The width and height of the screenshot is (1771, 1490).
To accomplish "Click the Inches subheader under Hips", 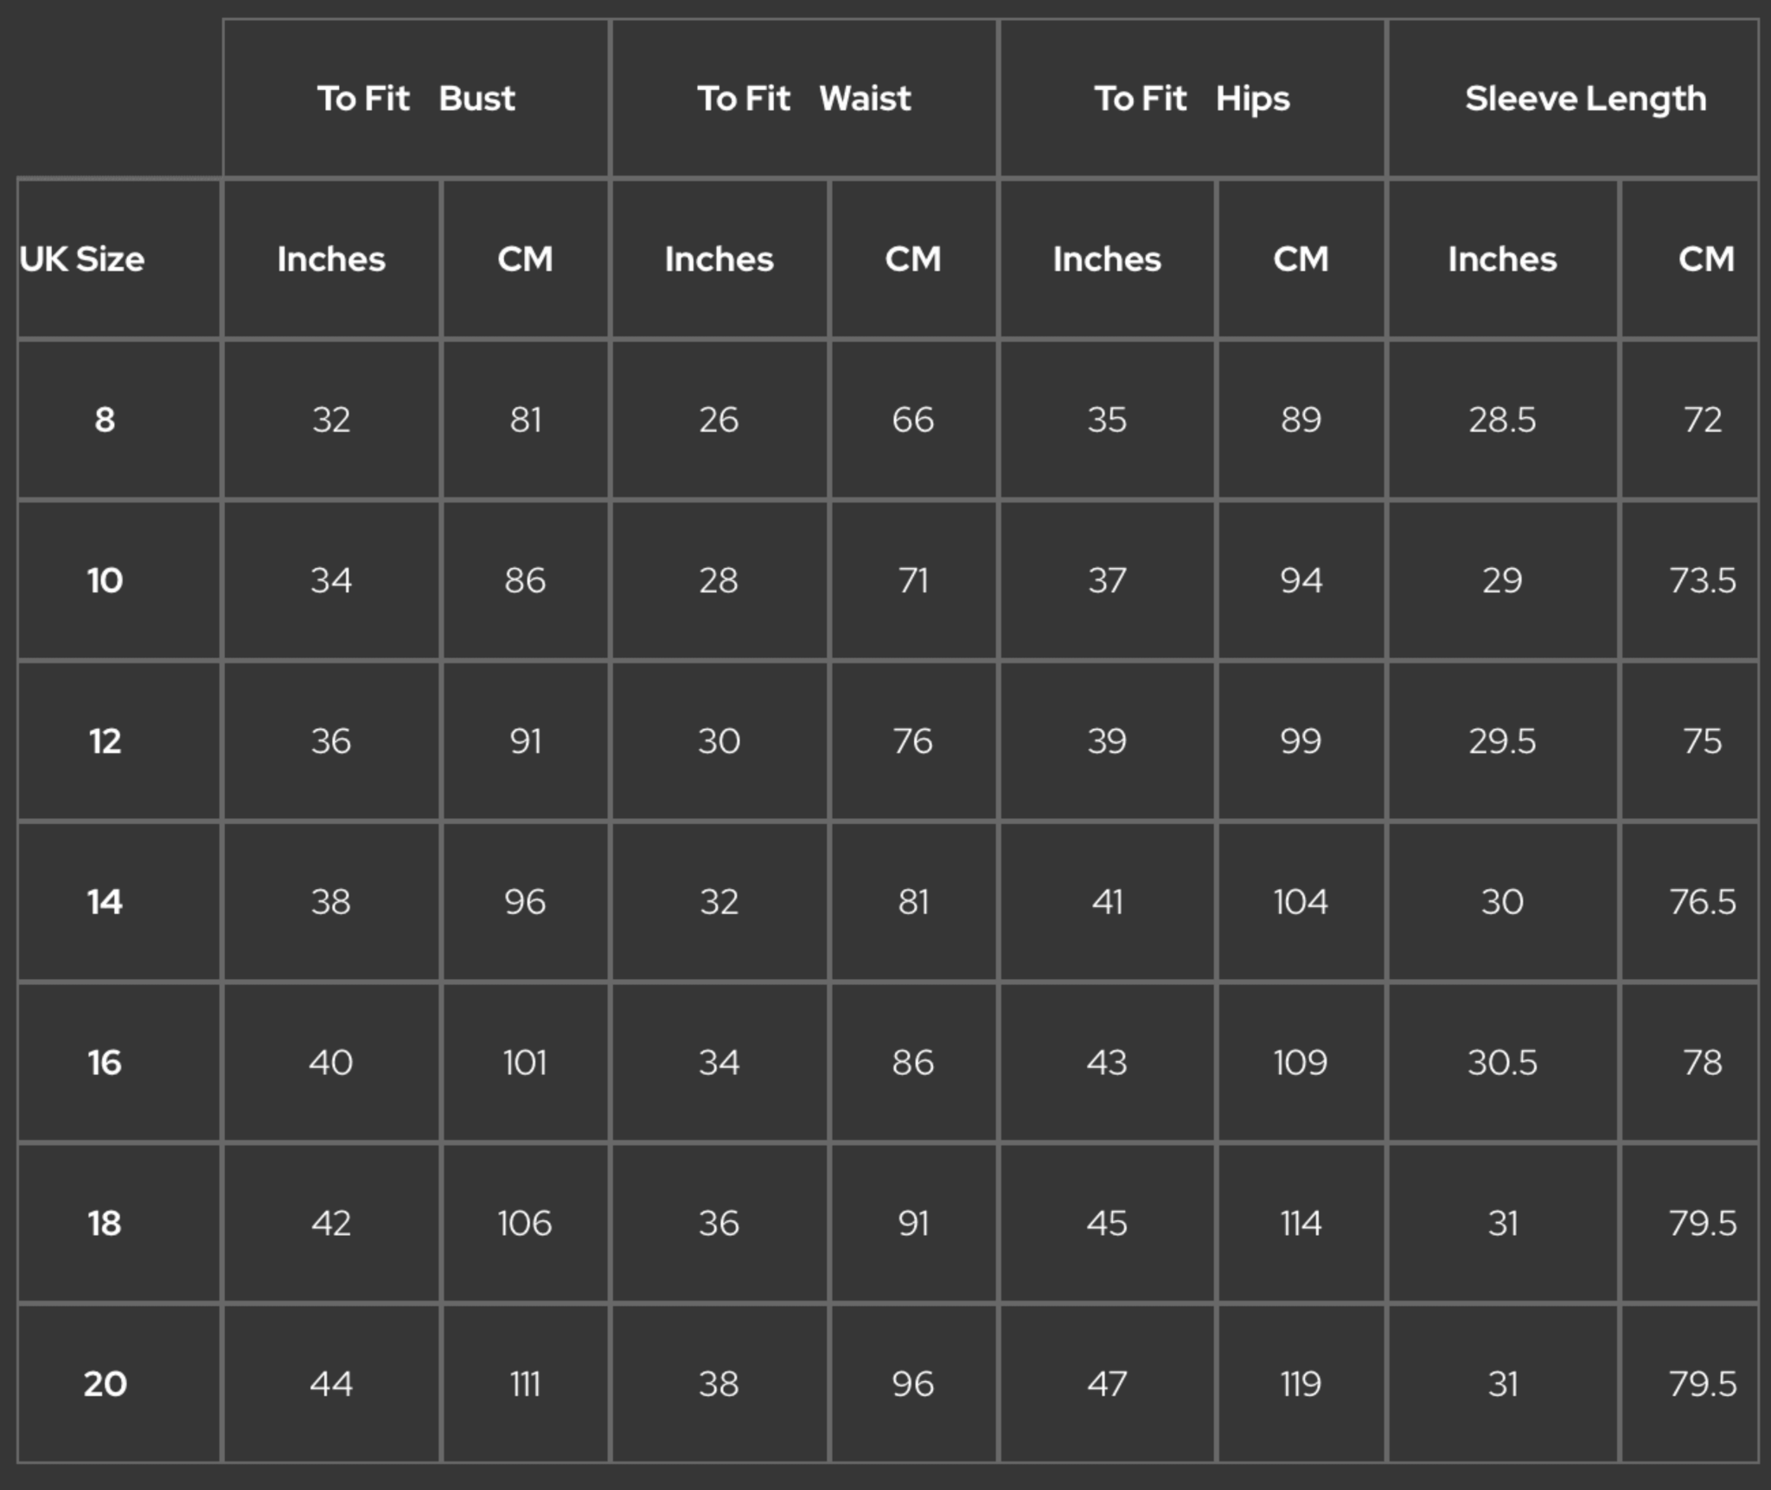I will coord(1107,259).
